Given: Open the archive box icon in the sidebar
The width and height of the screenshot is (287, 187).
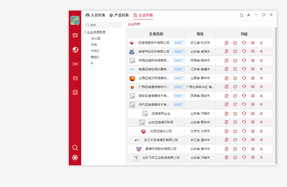Looking at the screenshot, I should (75, 78).
